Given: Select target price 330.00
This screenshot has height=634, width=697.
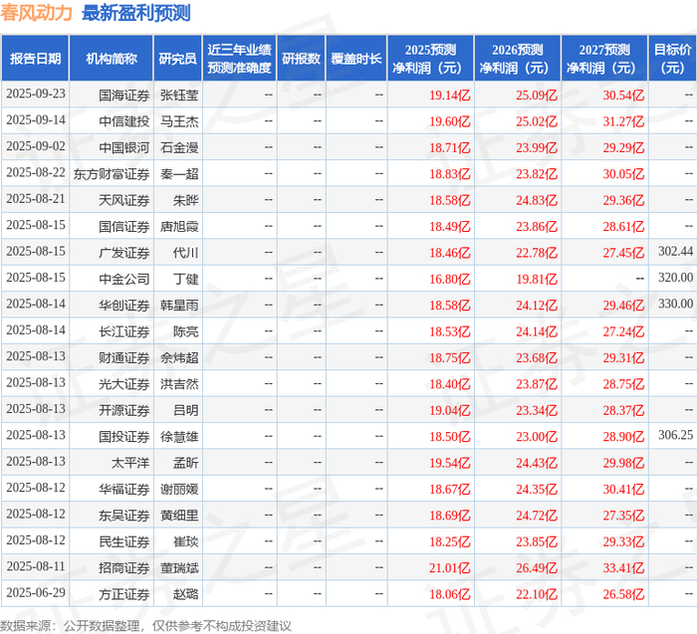Looking at the screenshot, I should (675, 304).
